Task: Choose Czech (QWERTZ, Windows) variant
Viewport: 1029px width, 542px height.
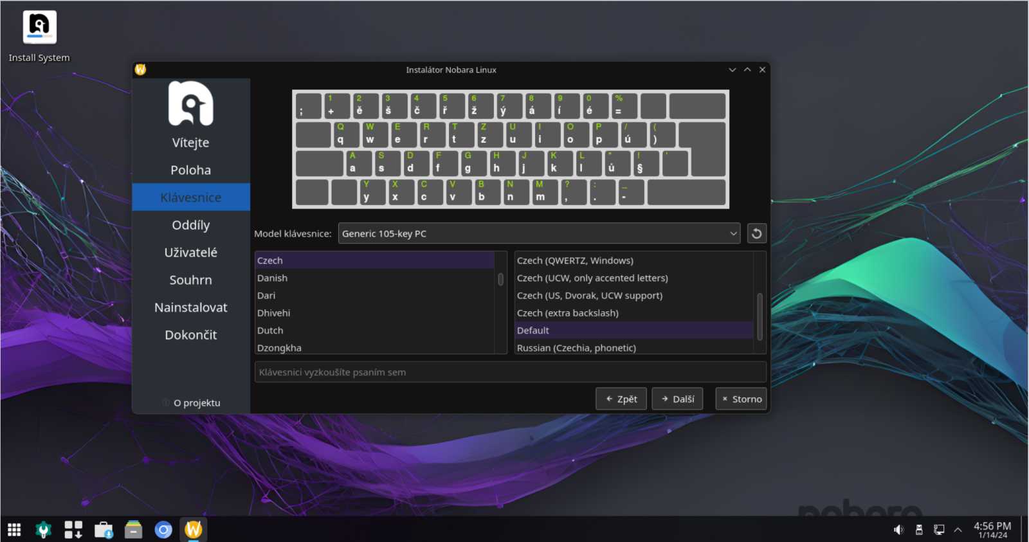Action: (634, 260)
